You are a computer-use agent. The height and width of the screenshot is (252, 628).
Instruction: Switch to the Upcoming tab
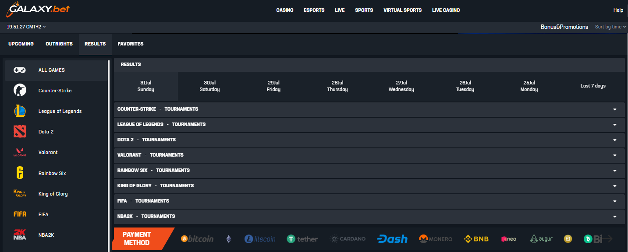21,44
